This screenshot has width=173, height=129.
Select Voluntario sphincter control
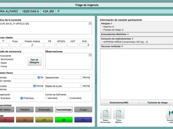46,98
